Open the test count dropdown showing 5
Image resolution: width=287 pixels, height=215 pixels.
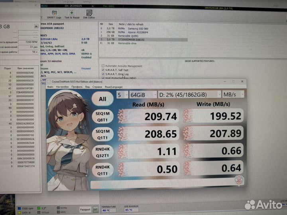(x=122, y=95)
